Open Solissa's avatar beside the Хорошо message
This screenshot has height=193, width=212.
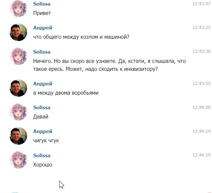[x=18, y=160]
